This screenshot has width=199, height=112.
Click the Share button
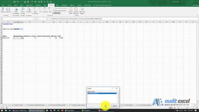[x=196, y=5]
